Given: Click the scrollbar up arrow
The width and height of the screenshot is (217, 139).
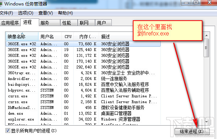Looking at the screenshot, I should coord(206,35).
